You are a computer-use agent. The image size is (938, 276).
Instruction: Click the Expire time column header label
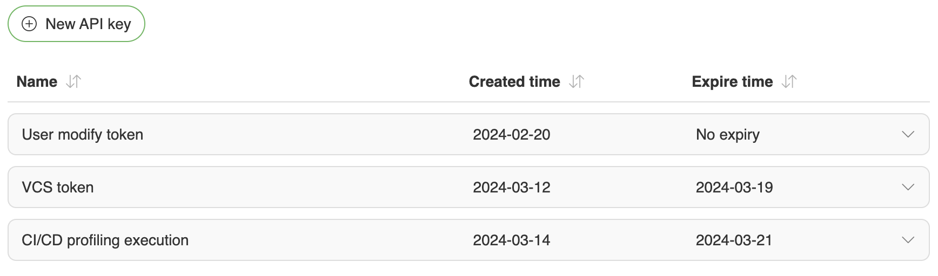click(732, 81)
